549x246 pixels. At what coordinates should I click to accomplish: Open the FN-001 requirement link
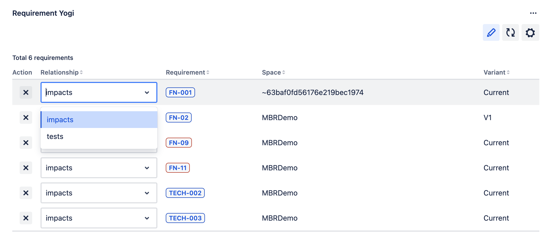(180, 92)
